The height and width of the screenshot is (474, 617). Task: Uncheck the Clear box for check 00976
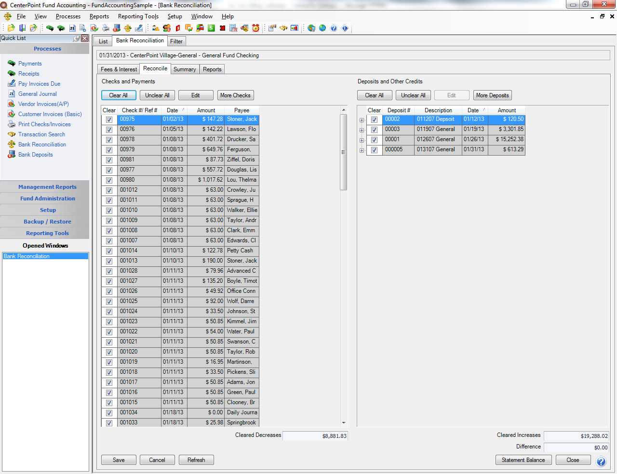click(109, 130)
